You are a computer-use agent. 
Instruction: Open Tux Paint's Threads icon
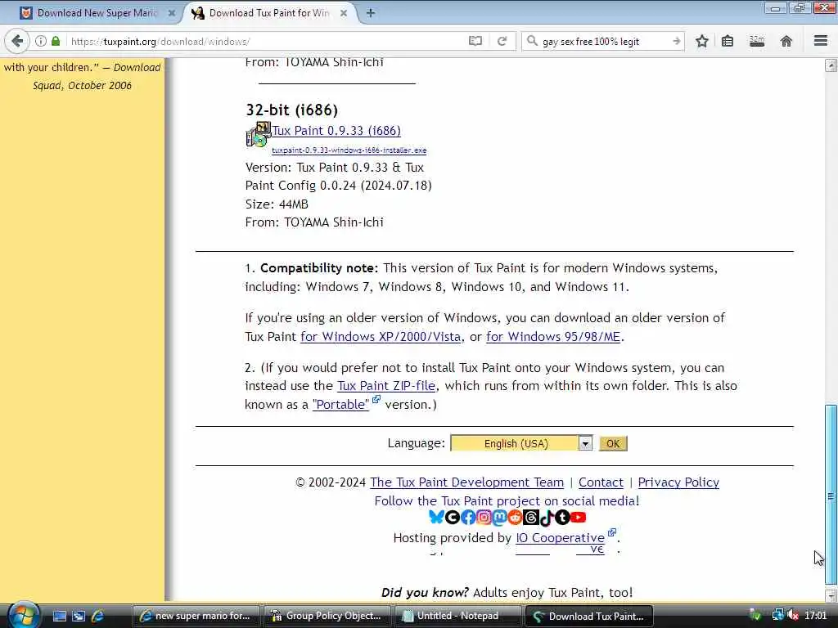tap(530, 517)
